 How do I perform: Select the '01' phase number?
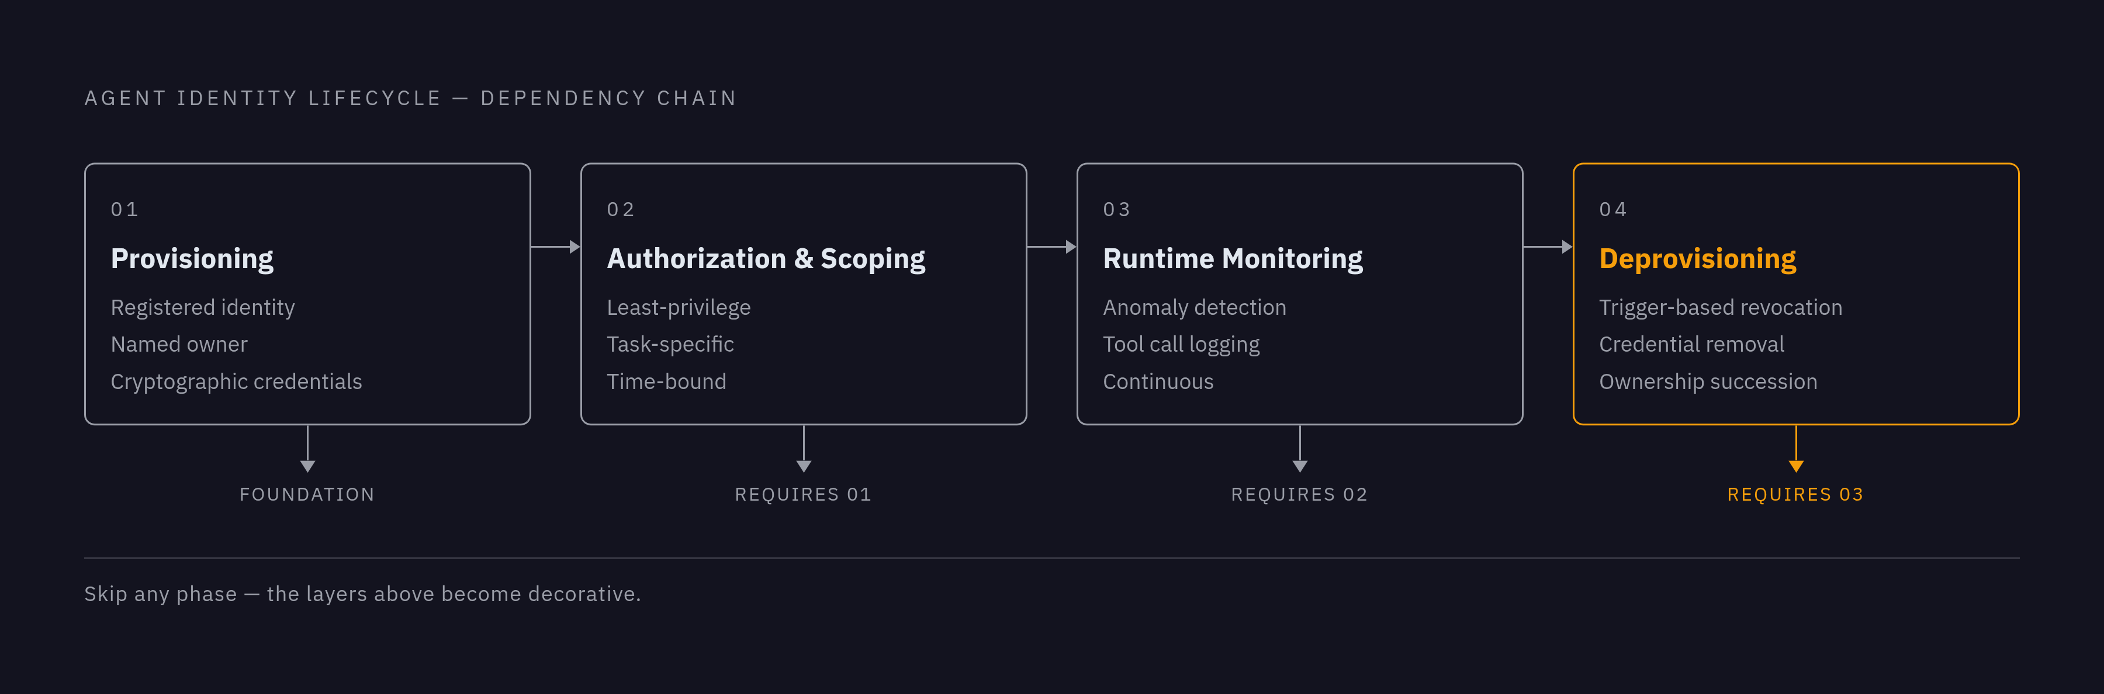pyautogui.click(x=124, y=210)
